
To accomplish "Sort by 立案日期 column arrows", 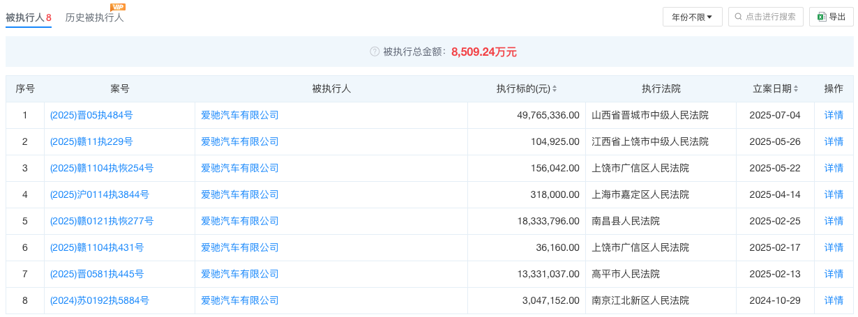I will point(796,89).
